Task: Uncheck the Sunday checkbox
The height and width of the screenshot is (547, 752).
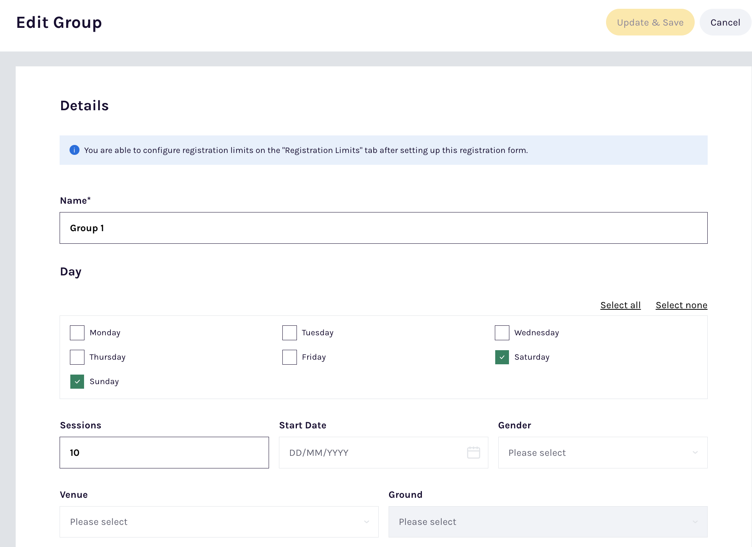Action: pos(77,381)
